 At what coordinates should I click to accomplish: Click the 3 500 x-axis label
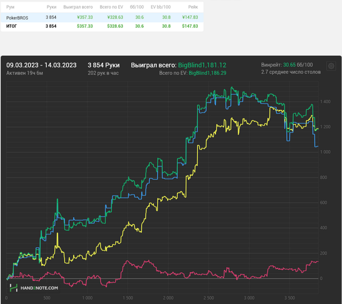289,298
